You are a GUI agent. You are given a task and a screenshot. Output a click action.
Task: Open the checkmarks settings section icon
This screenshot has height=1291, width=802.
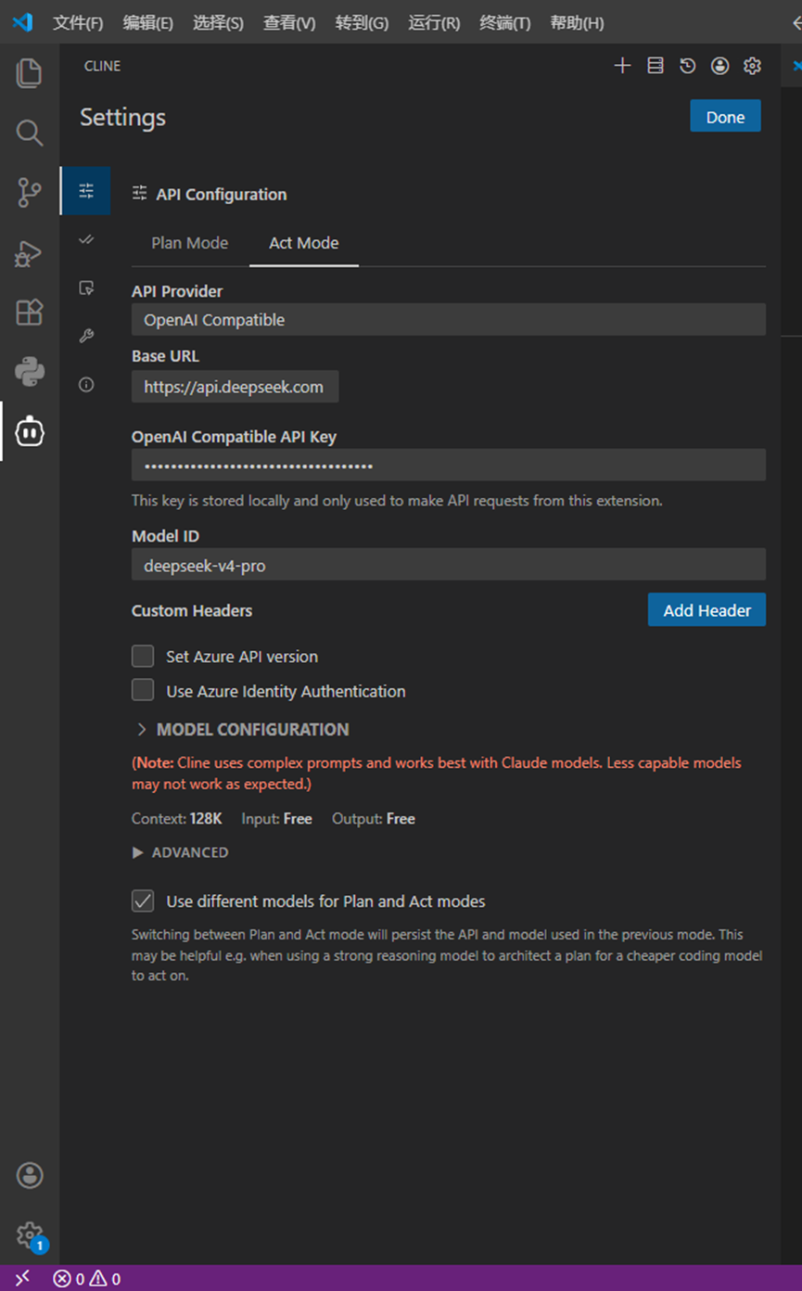(x=86, y=239)
